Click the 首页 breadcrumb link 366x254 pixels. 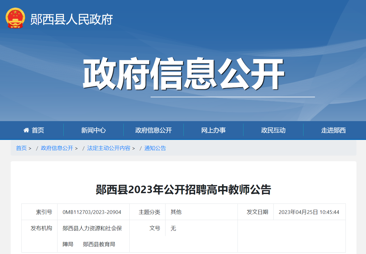click(x=21, y=148)
